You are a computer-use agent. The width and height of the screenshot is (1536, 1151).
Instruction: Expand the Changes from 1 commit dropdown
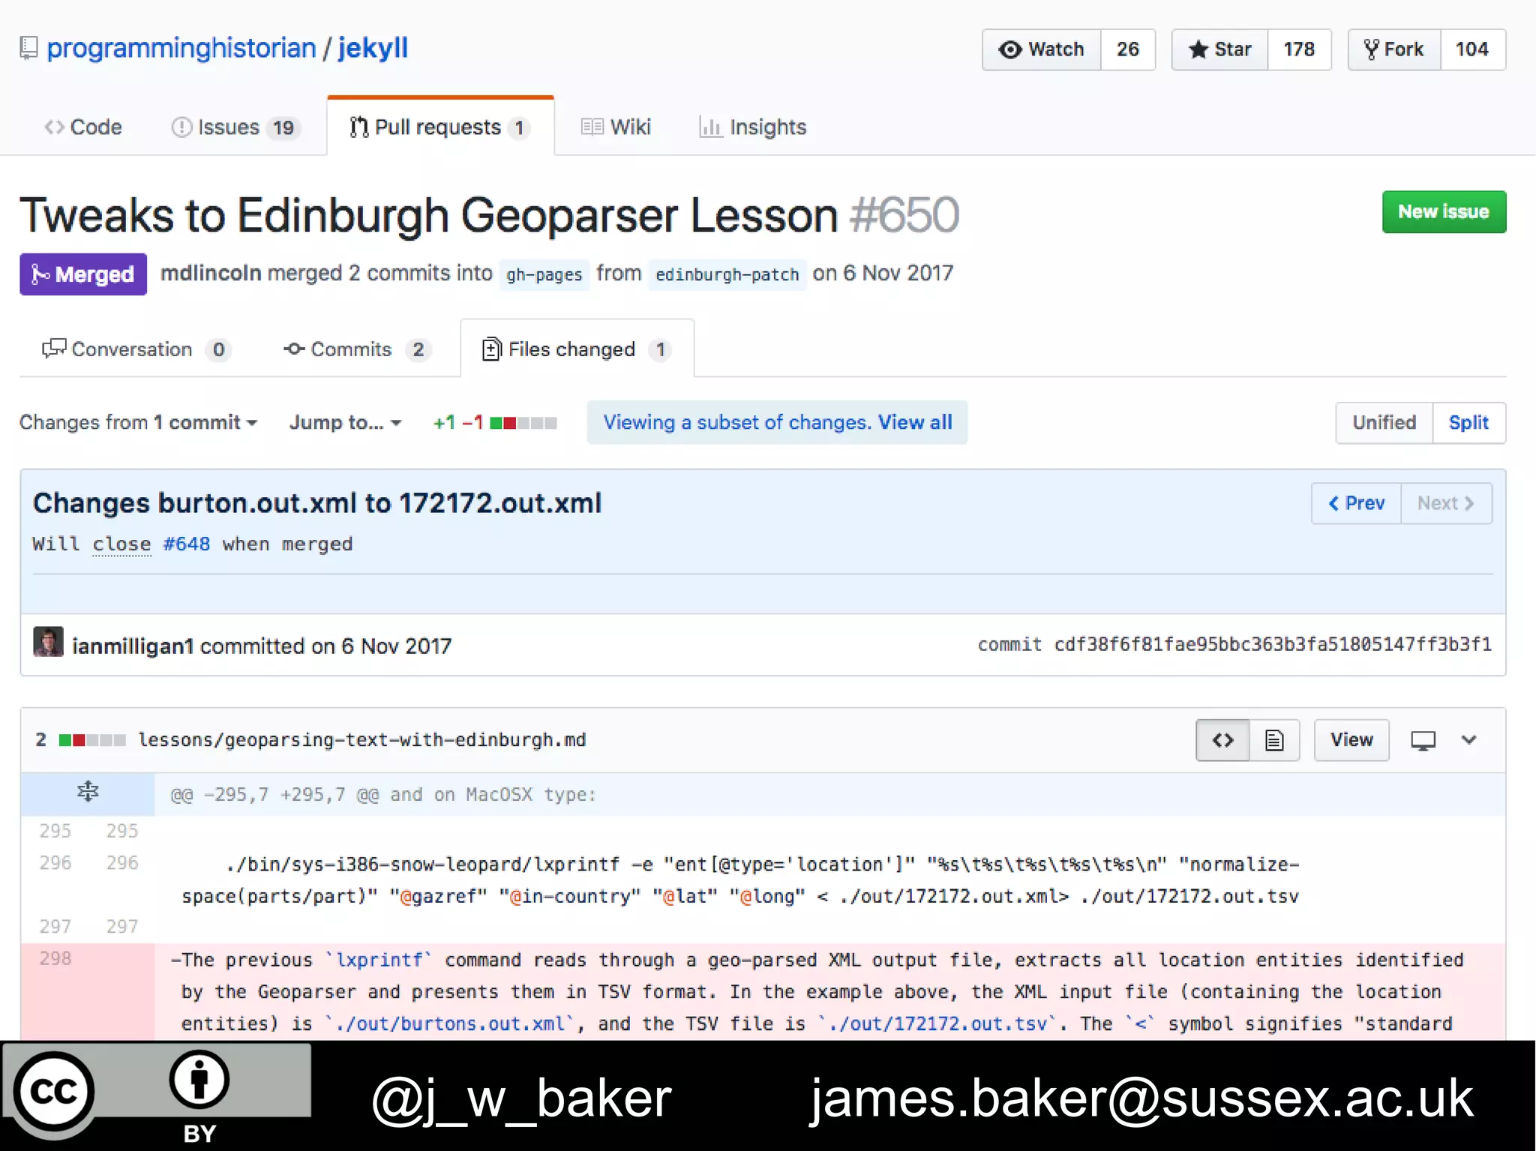point(139,422)
